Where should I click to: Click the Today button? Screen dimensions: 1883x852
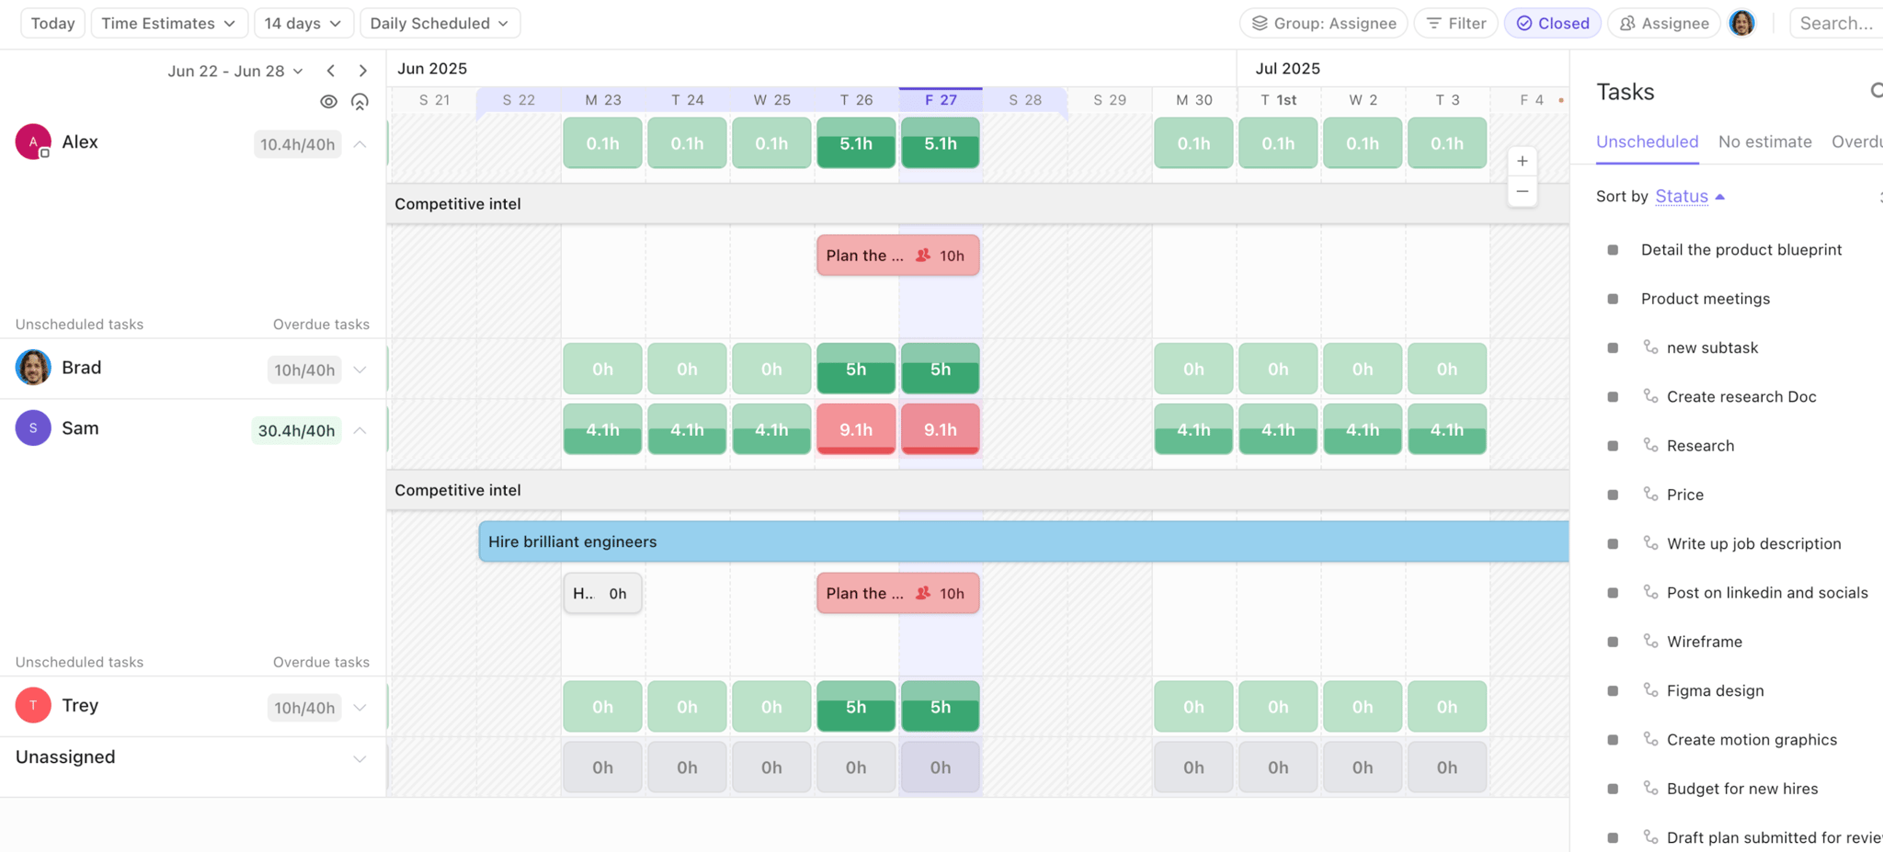click(x=52, y=23)
